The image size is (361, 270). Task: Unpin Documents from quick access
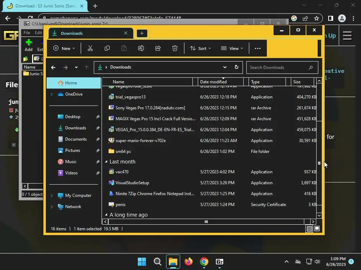[98, 139]
